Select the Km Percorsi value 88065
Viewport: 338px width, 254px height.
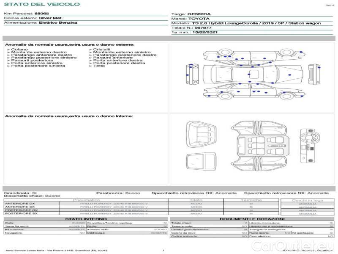(x=41, y=14)
